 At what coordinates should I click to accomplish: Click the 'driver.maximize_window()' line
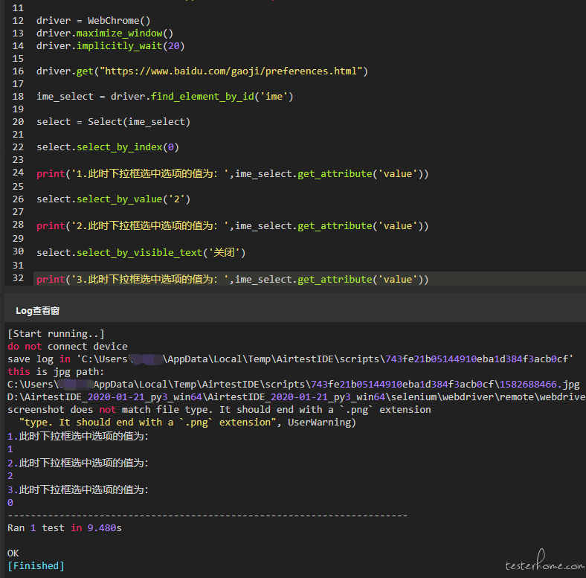[105, 33]
